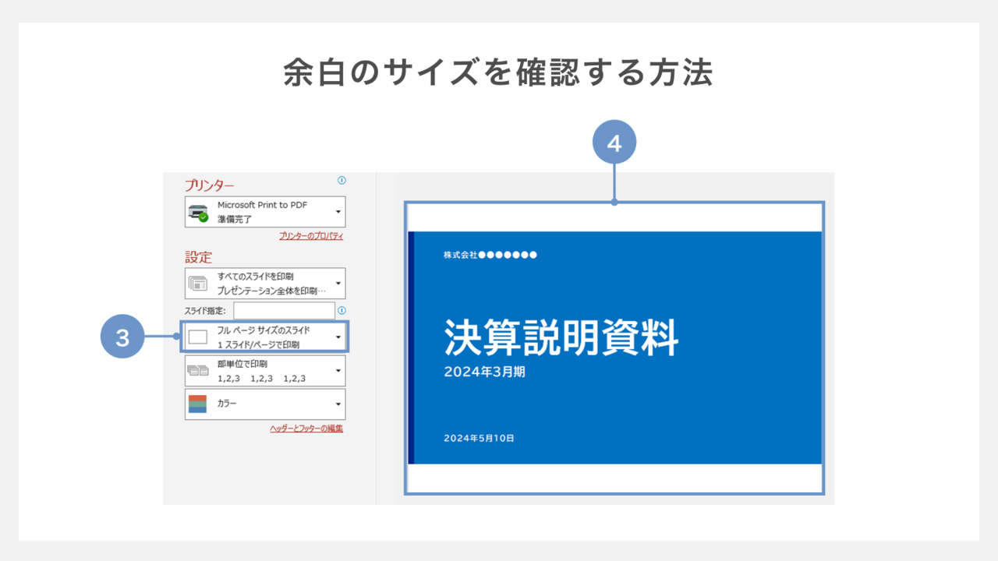
Task: Click the 決算説明資料 title in the preview
Action: point(561,337)
